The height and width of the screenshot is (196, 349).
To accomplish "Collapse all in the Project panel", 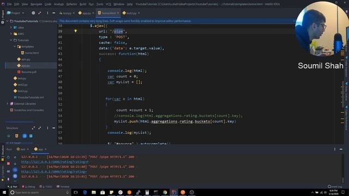I will (x=40, y=13).
